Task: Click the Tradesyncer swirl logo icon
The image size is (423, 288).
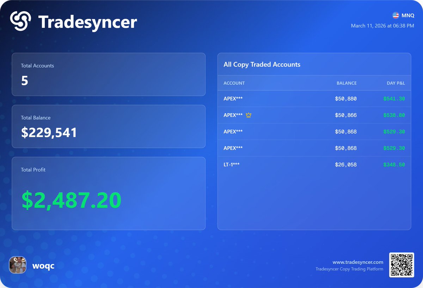Action: point(20,21)
